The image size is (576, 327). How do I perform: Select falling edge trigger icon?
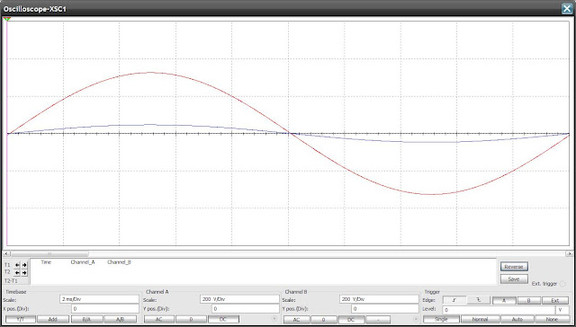479,300
